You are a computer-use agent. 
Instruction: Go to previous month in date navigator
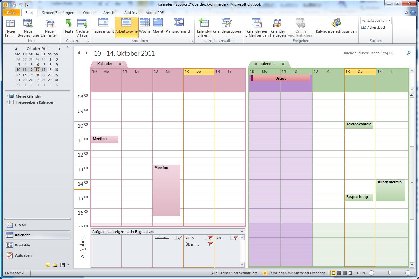click(16, 49)
